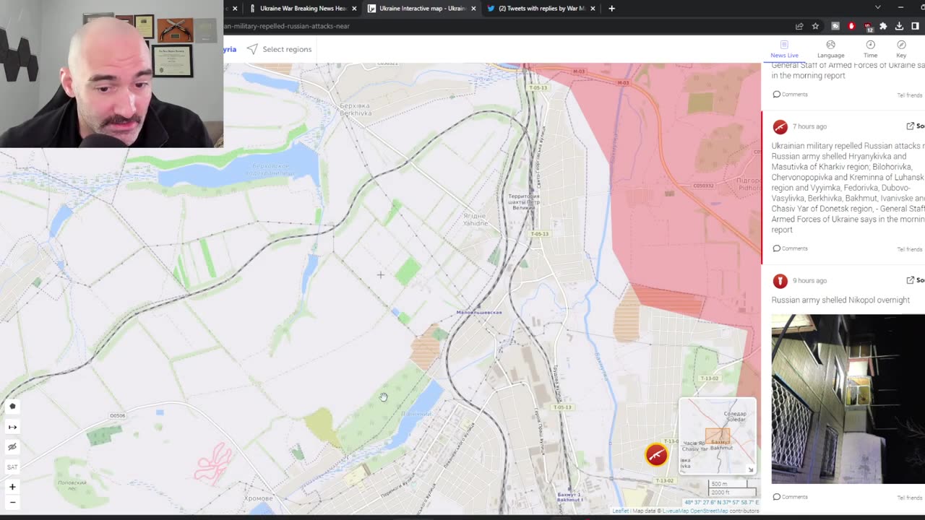925x520 pixels.
Task: Open Comments under General Staff post at top
Action: coord(790,94)
